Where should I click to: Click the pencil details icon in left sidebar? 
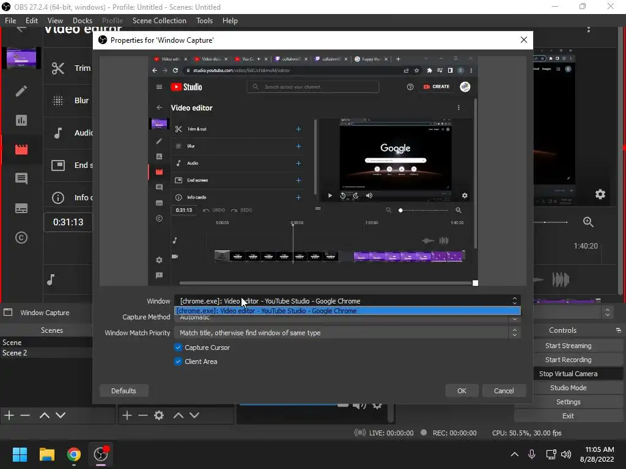coord(21,91)
